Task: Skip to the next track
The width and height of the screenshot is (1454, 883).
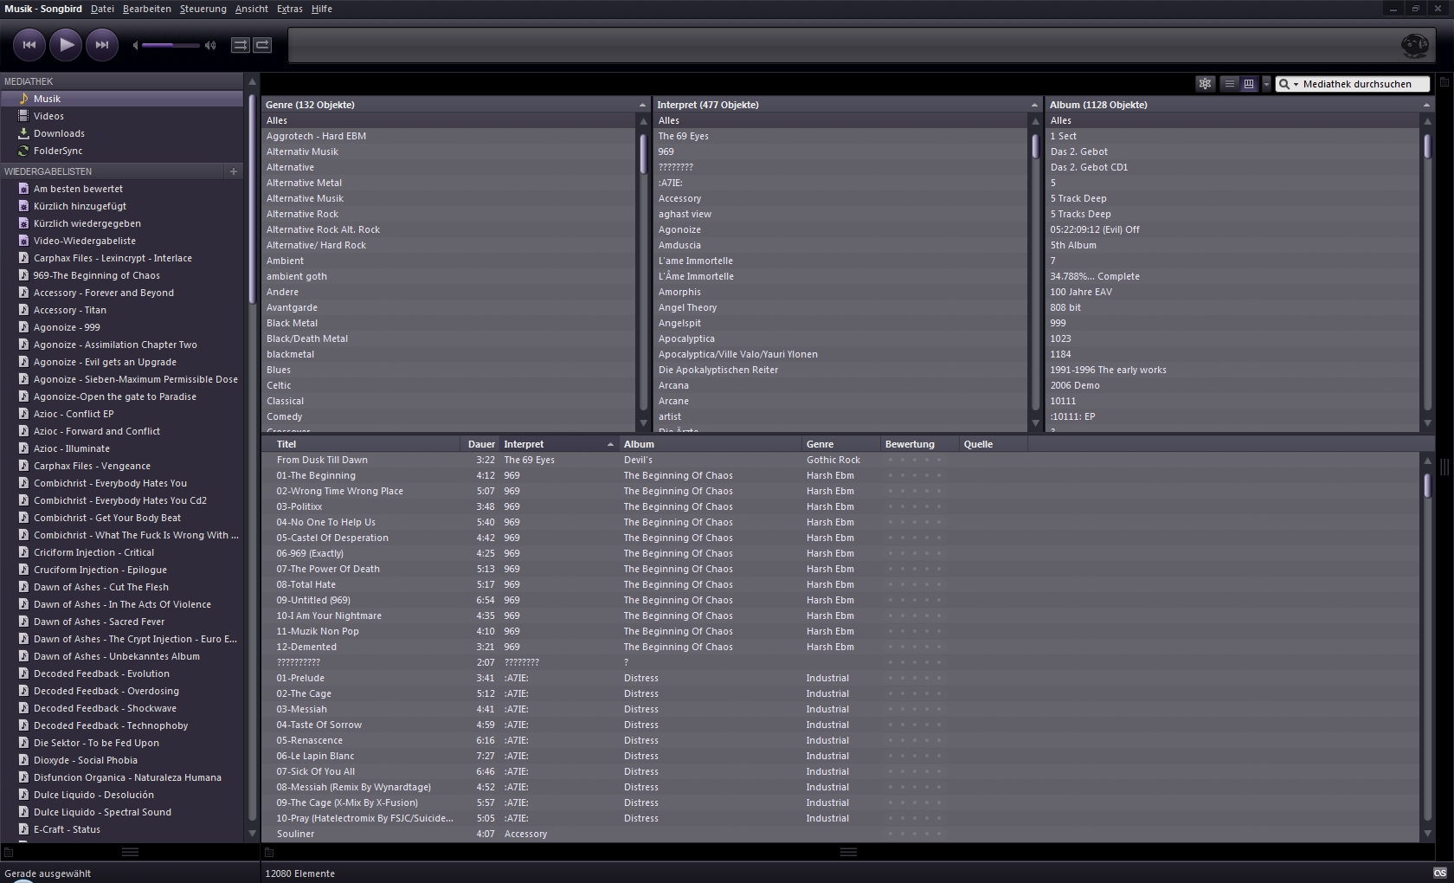Action: click(102, 45)
